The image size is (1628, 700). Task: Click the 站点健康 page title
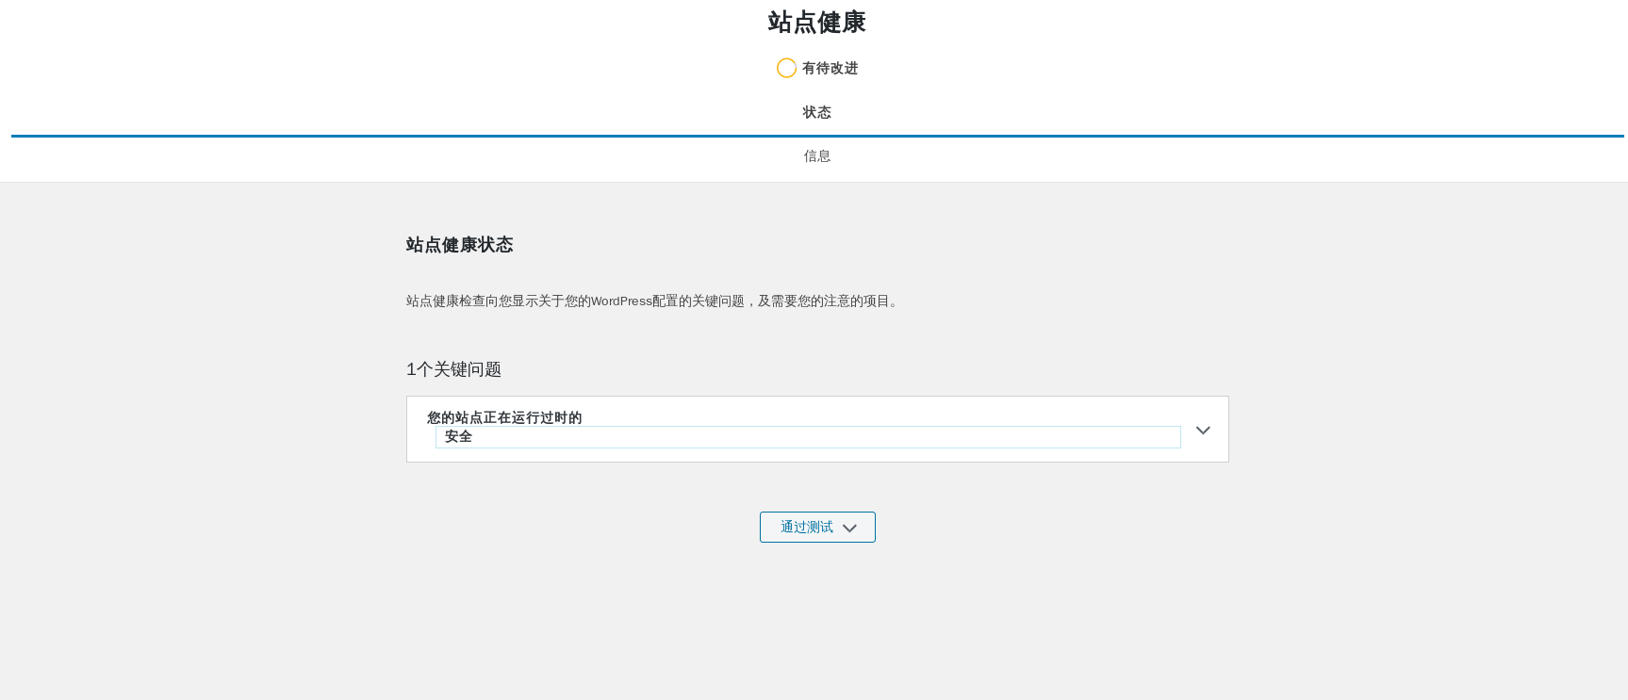[x=816, y=23]
